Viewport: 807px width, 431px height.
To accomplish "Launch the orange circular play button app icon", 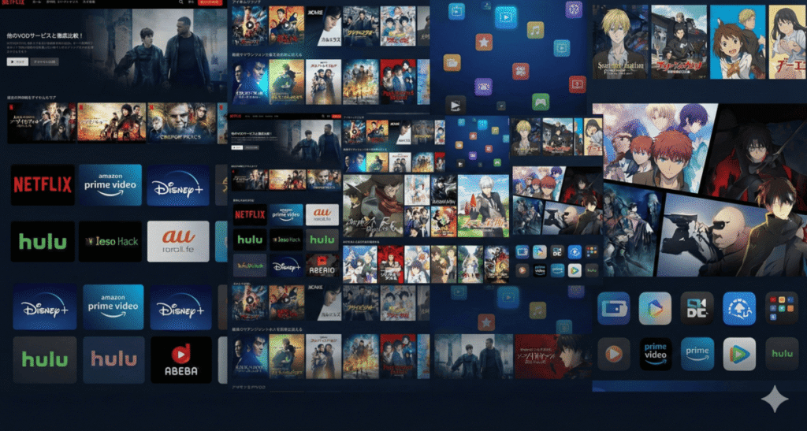I will [613, 354].
